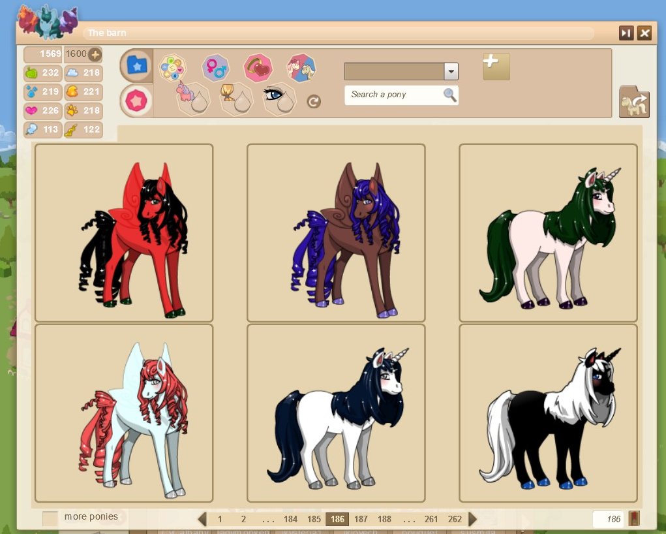Click current page 186 in pagination

click(x=337, y=519)
